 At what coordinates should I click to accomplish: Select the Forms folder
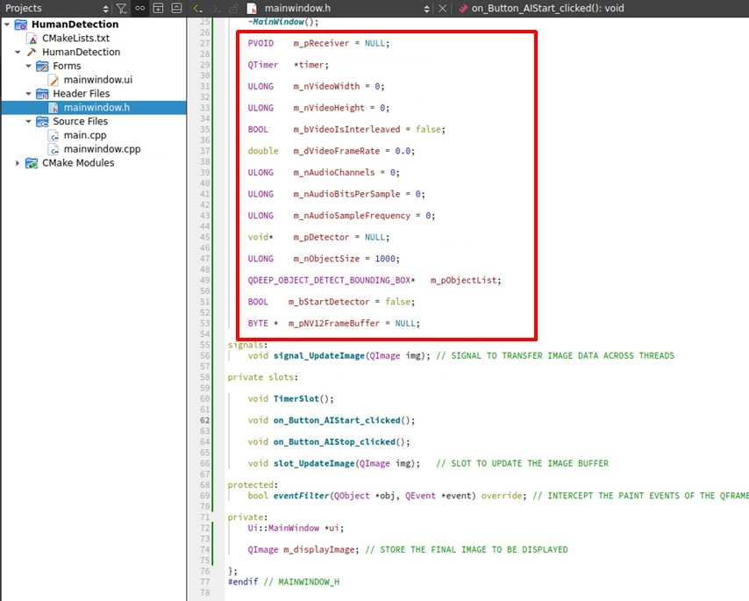67,66
